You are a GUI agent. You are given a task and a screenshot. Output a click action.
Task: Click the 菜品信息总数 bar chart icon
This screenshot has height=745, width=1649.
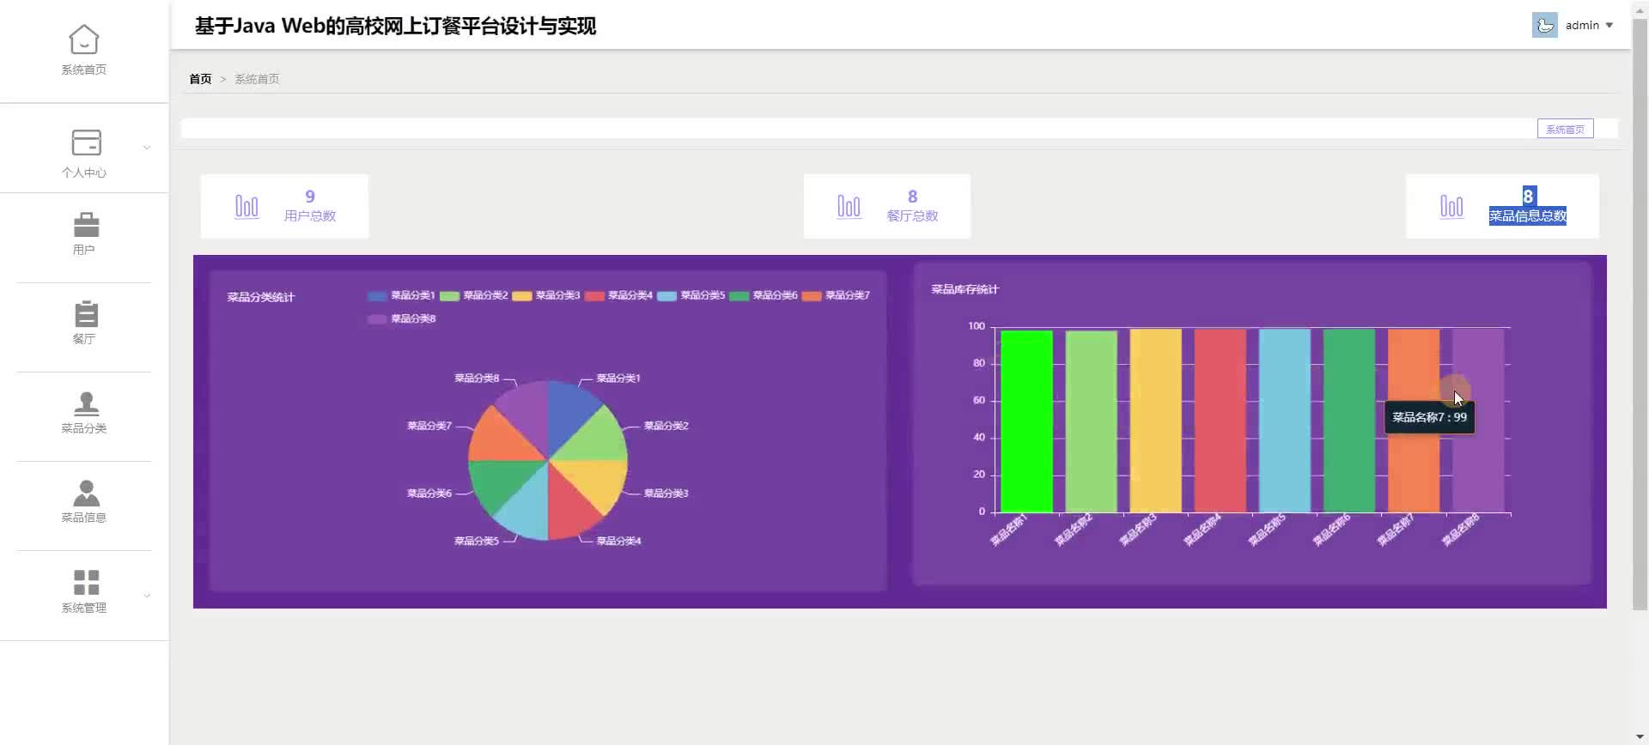(1451, 207)
